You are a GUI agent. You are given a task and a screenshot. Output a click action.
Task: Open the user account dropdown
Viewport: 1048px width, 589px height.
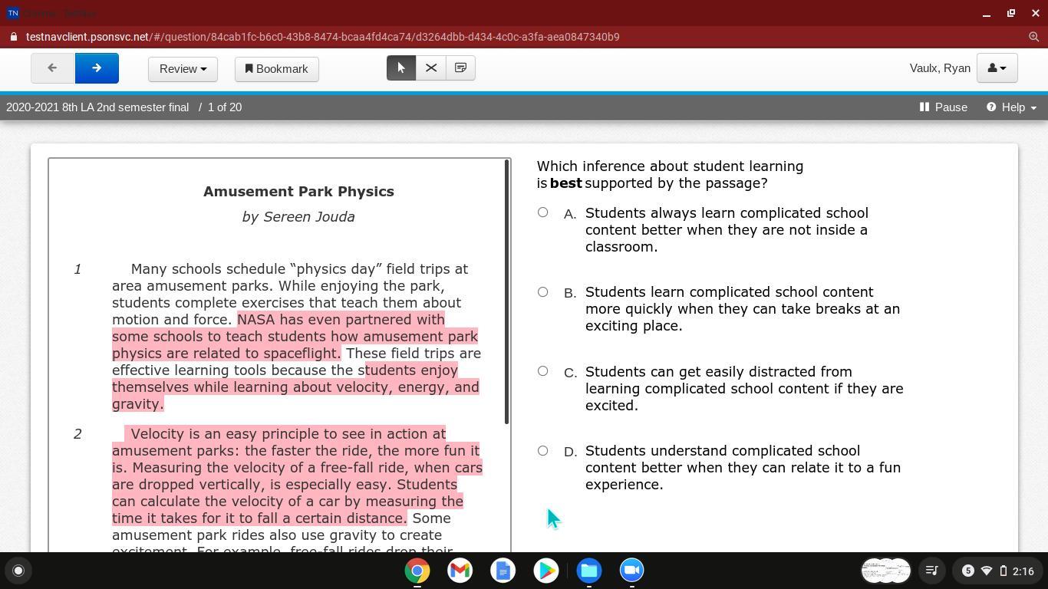point(997,68)
